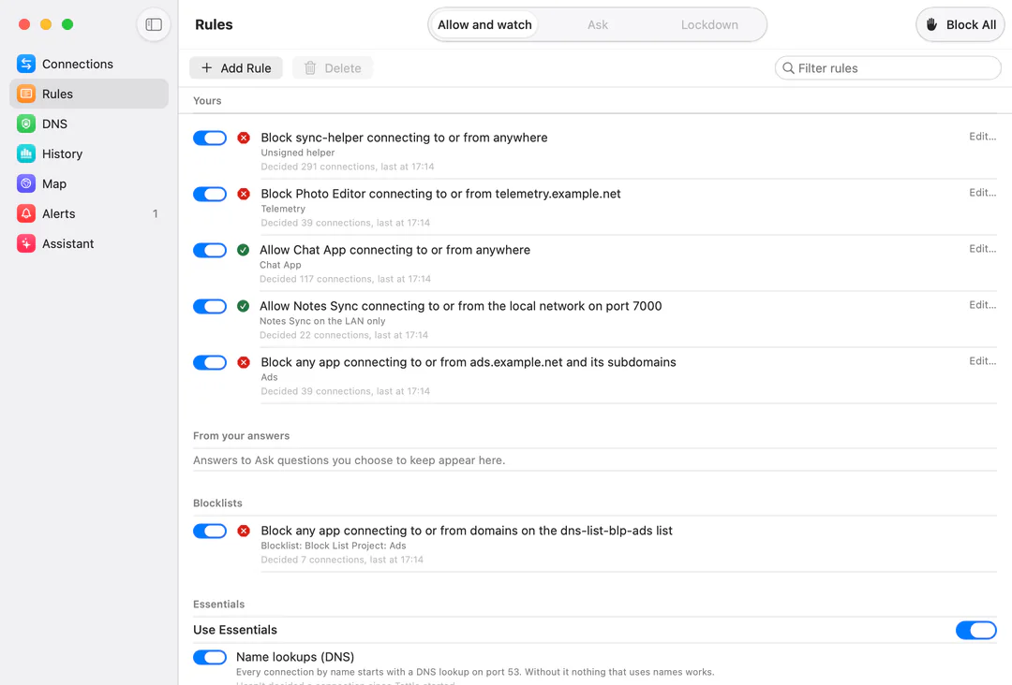
Task: Click the pink Assistant sparkle icon
Action: [26, 243]
